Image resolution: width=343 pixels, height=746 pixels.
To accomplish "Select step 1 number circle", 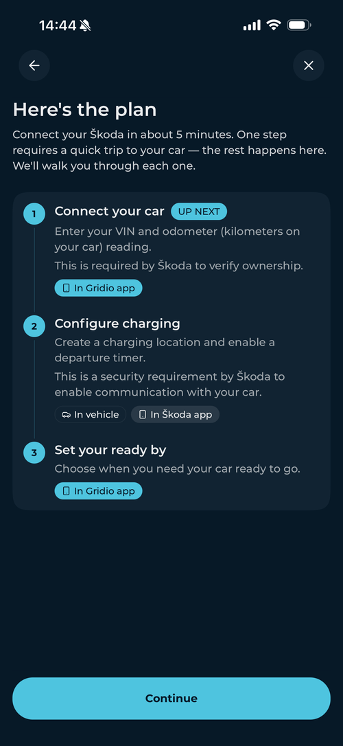I will [x=34, y=214].
